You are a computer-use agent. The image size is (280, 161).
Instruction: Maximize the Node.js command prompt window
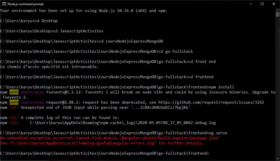tap(262, 4)
